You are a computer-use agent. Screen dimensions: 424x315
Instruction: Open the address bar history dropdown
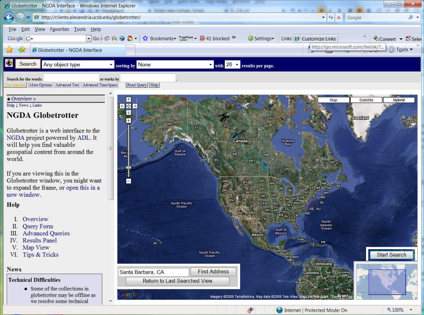[x=323, y=17]
